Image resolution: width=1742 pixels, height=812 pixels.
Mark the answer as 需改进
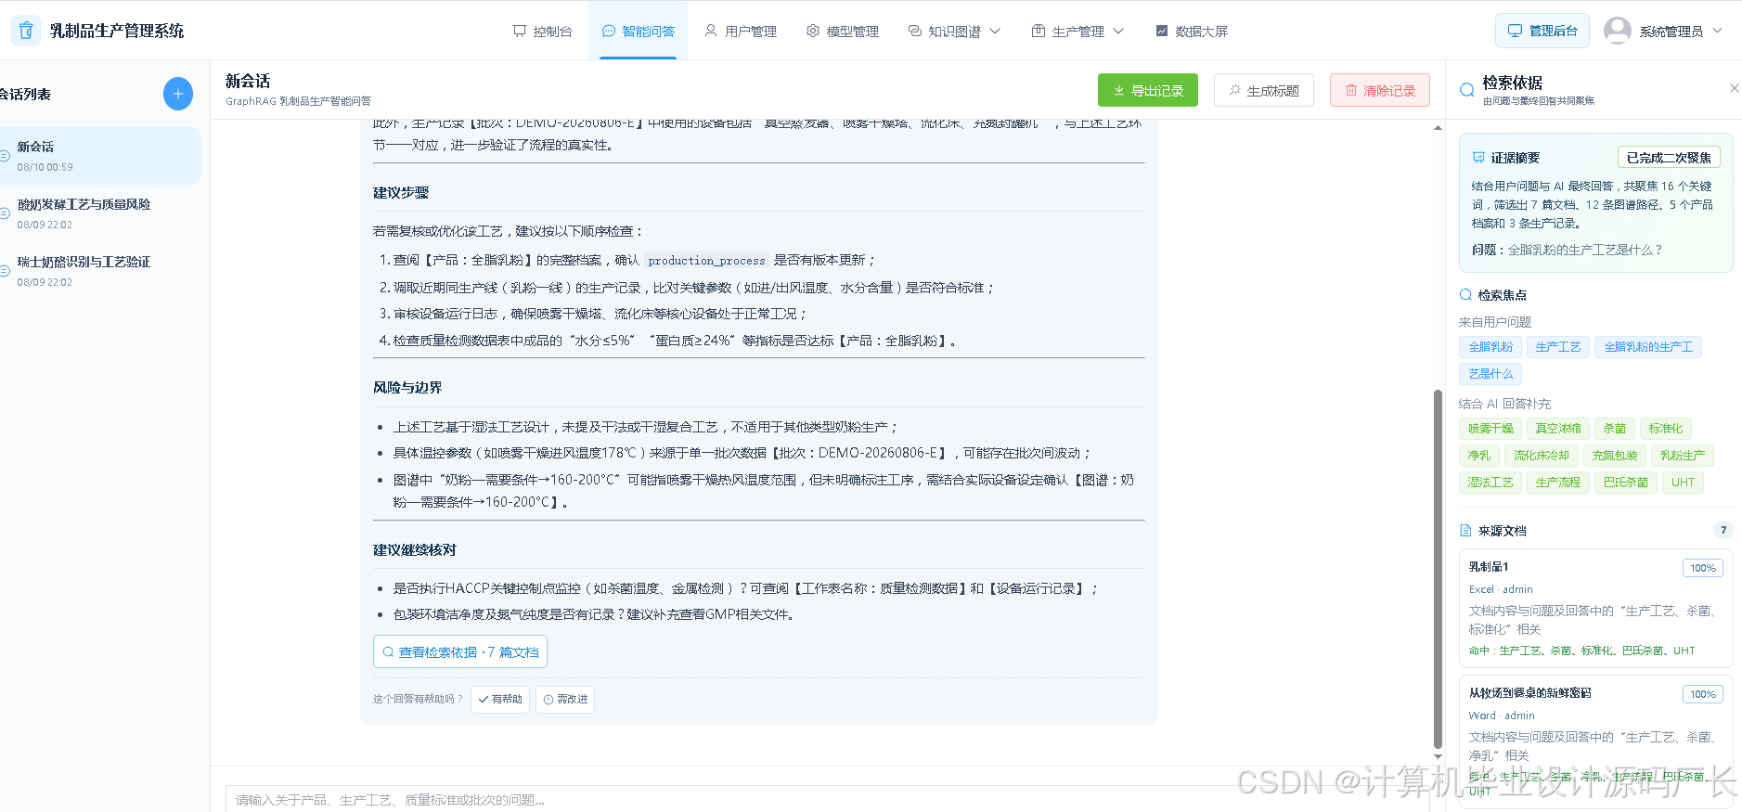[x=565, y=700]
